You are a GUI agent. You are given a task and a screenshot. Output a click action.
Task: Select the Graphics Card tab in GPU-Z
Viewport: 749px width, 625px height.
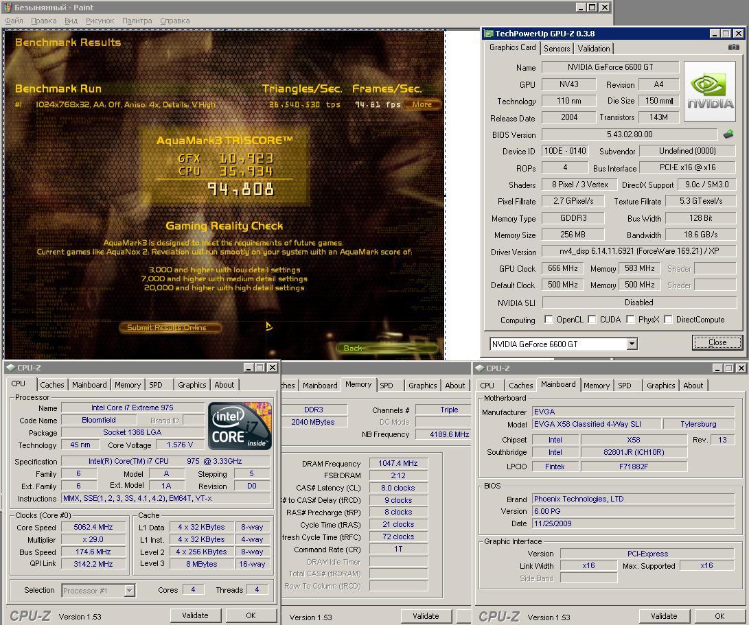[512, 47]
